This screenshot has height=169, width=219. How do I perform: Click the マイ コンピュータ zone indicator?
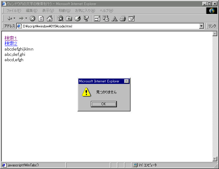(x=147, y=165)
